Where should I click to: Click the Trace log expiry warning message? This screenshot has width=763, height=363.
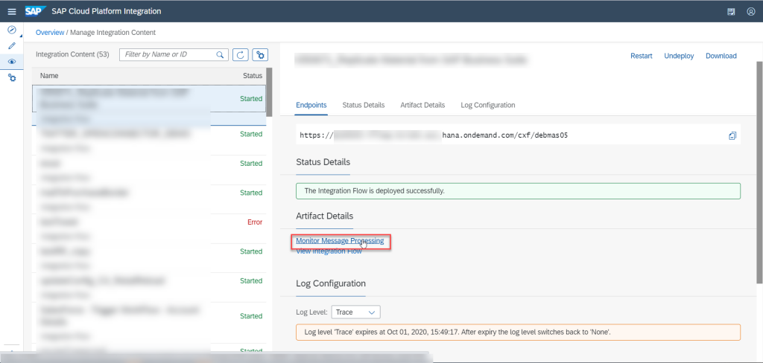pyautogui.click(x=518, y=333)
